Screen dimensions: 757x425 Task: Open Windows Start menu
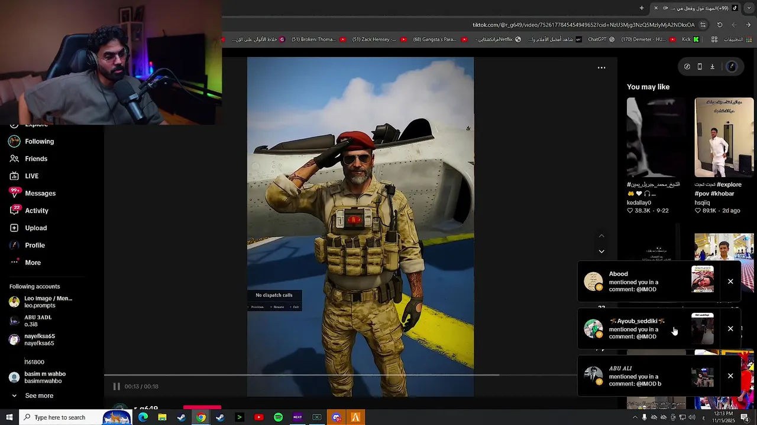[9, 417]
